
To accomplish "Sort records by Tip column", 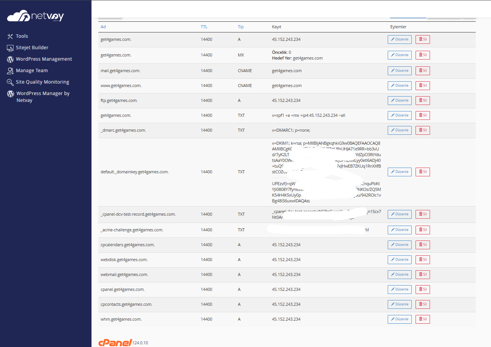I will [241, 27].
